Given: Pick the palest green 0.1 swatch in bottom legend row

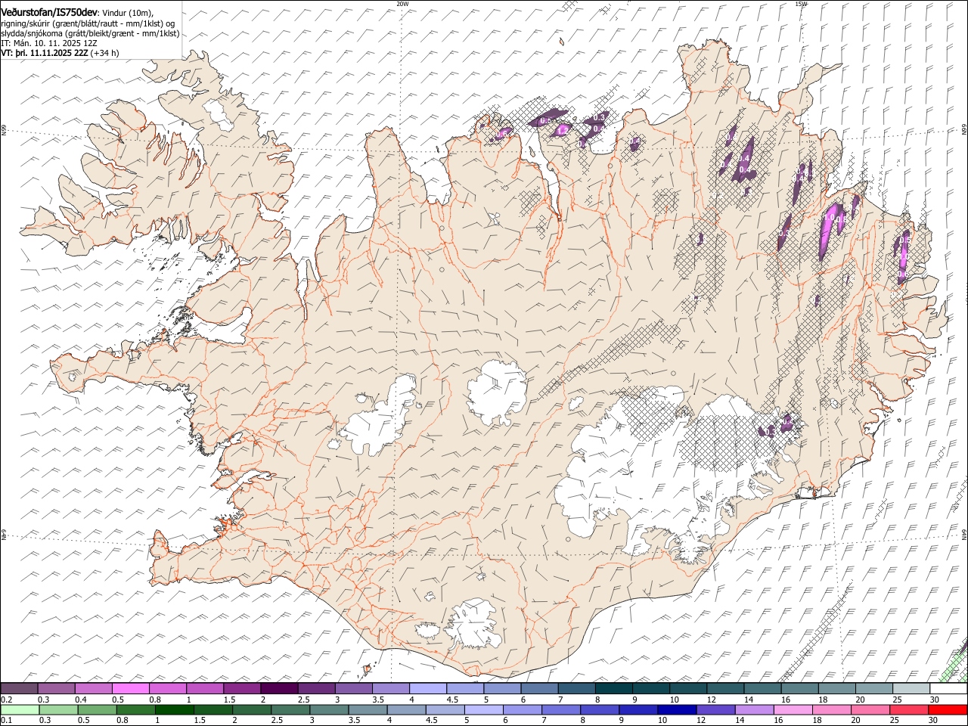Looking at the screenshot, I should pos(20,709).
